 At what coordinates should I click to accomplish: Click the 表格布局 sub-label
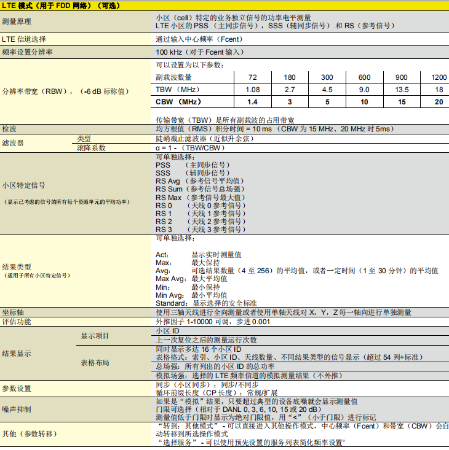tap(95, 363)
